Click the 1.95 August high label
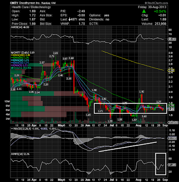Image resolution: width=179 pixels, height=182 pixels. pos(142,92)
